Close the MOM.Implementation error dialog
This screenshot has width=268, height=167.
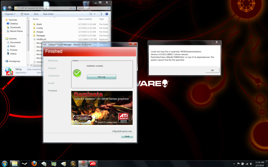216,42
